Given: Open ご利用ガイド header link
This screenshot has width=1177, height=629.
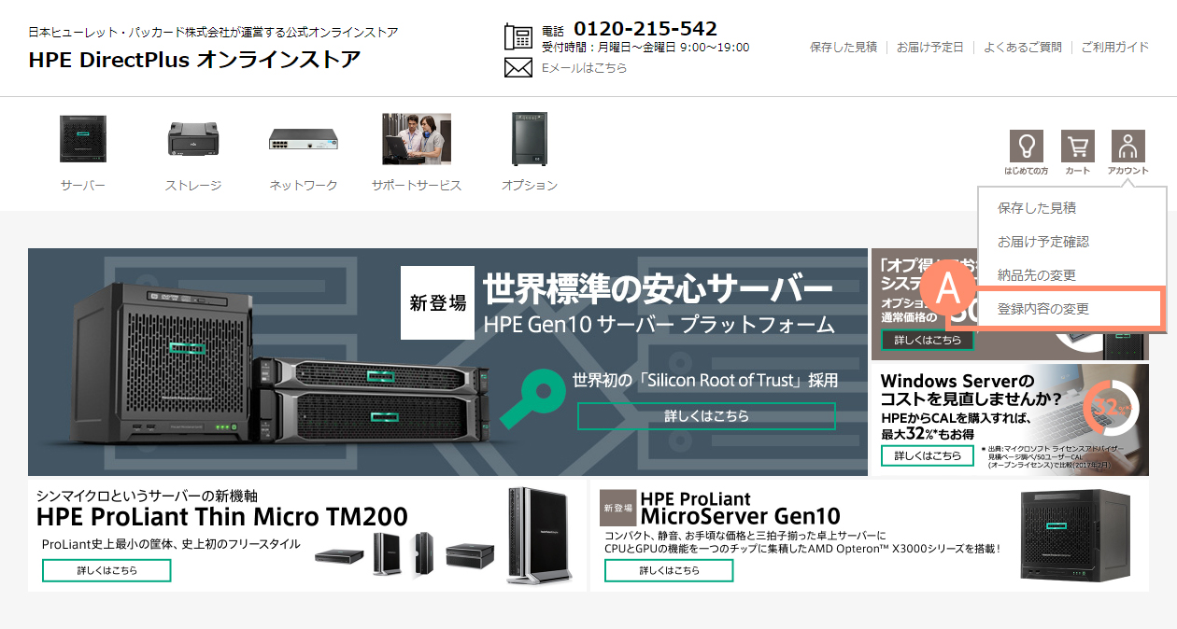Looking at the screenshot, I should [x=1115, y=47].
